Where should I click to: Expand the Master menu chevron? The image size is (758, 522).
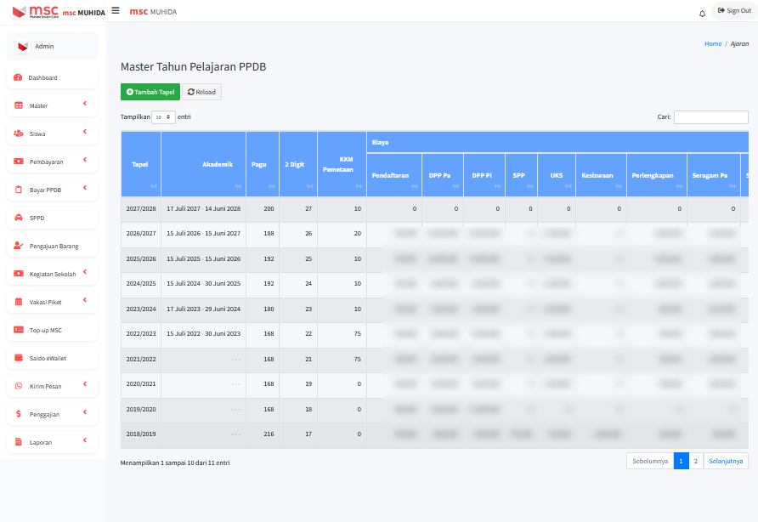click(85, 105)
